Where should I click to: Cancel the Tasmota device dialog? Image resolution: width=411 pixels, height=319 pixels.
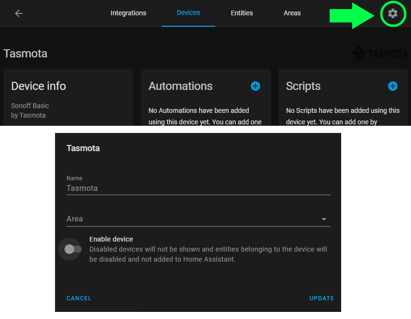(x=78, y=298)
